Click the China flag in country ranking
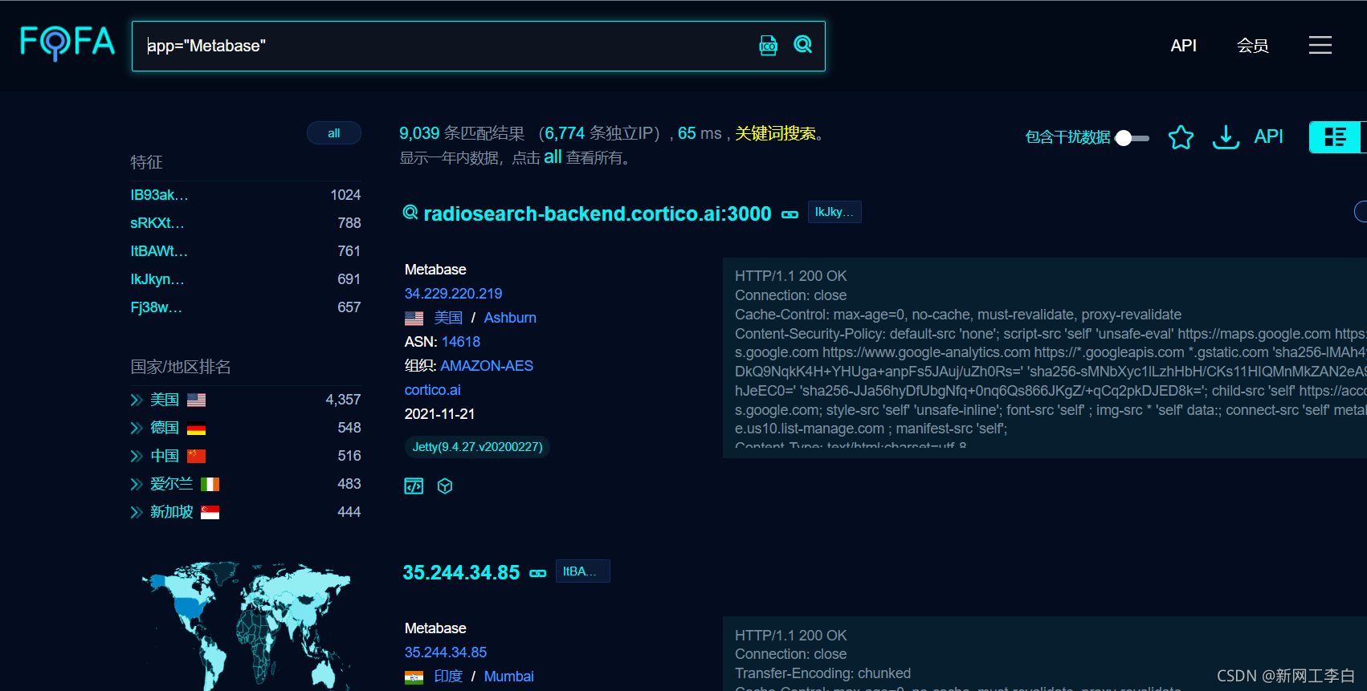Viewport: 1367px width, 691px height. (197, 456)
